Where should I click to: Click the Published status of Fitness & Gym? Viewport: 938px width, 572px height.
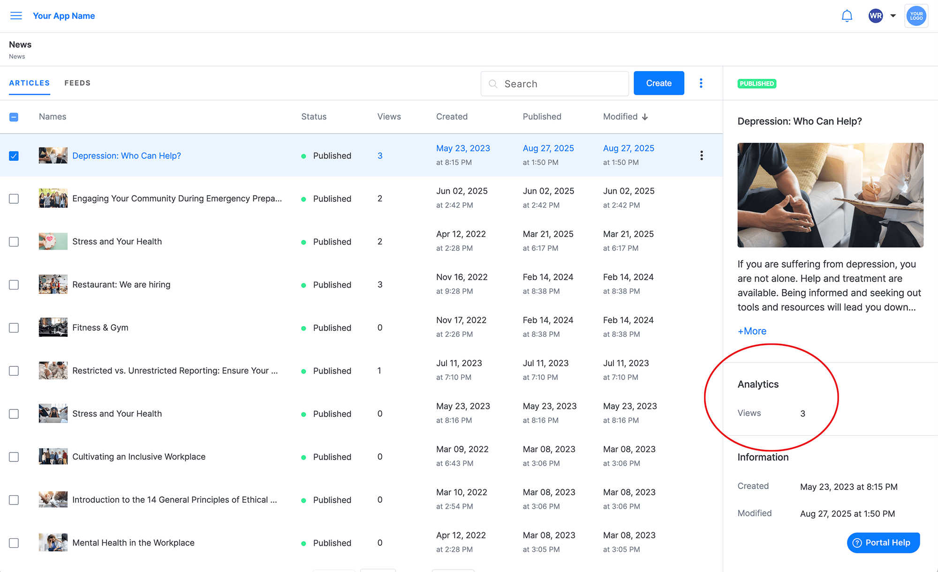[x=332, y=328]
